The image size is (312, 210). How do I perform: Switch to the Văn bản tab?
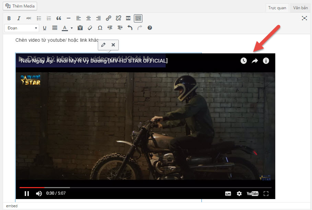301,8
